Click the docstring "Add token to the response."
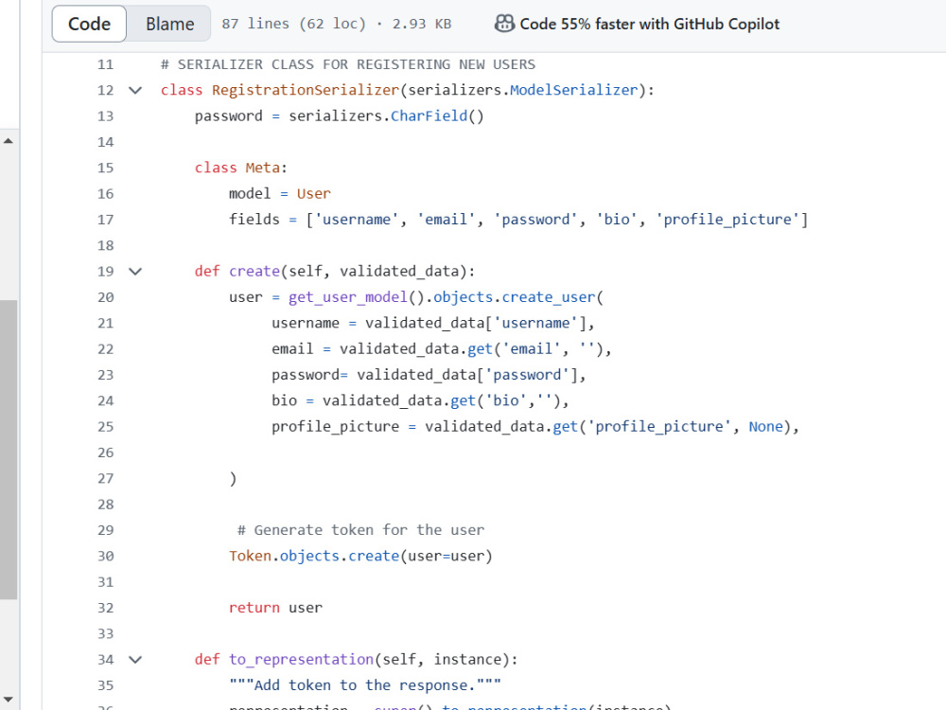 (x=365, y=685)
